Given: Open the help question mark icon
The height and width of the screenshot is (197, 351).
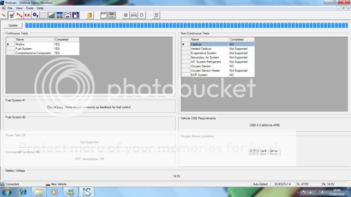Looking at the screenshot, I should (x=156, y=15).
